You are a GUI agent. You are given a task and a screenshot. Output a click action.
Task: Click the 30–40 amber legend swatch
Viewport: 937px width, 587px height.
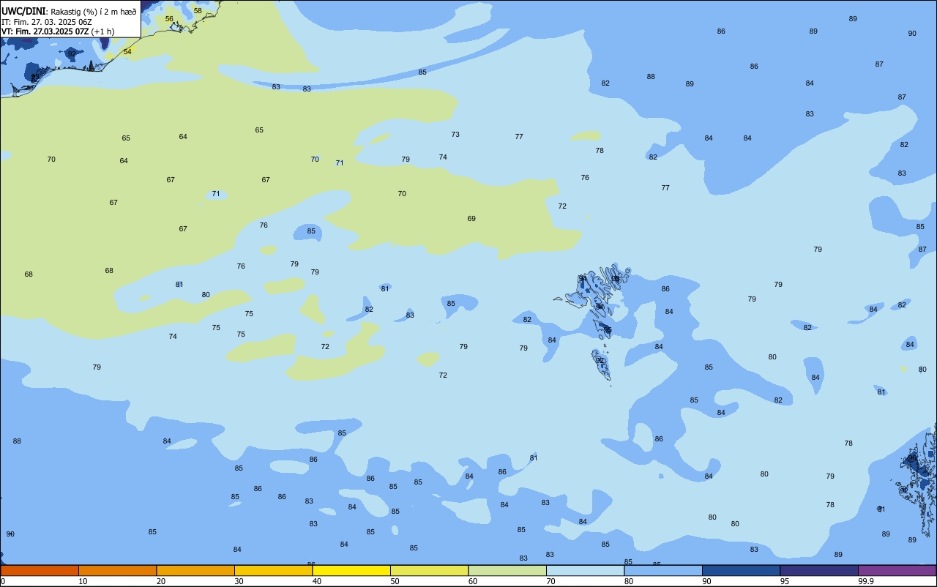tap(273, 570)
